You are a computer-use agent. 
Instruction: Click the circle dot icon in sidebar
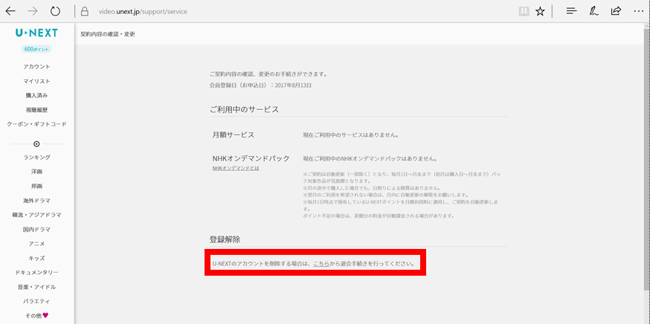(x=36, y=143)
